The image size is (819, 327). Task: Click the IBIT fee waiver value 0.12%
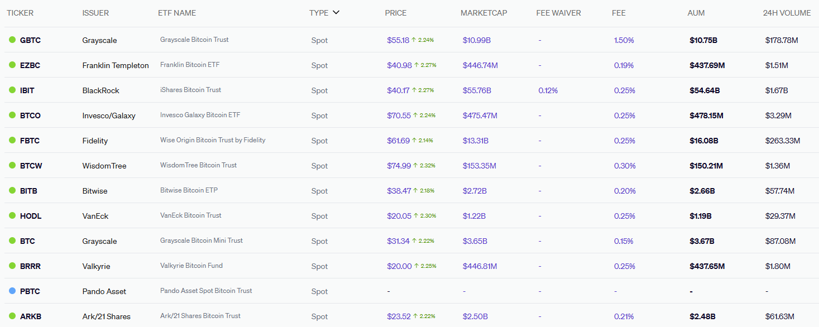pyautogui.click(x=548, y=90)
